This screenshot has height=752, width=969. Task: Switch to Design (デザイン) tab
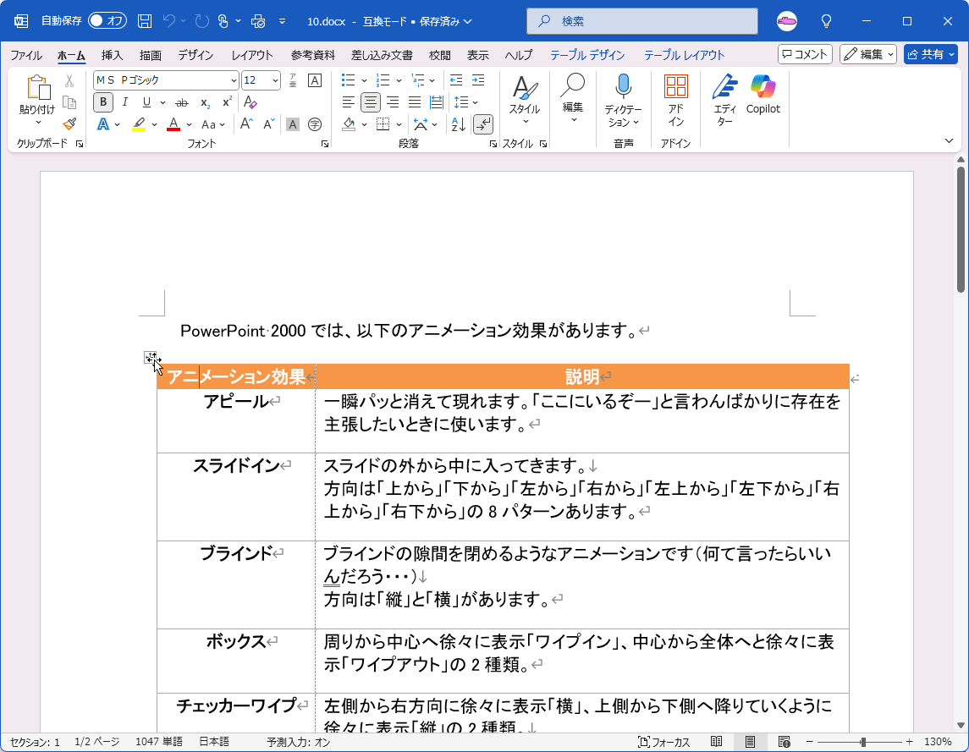tap(195, 55)
